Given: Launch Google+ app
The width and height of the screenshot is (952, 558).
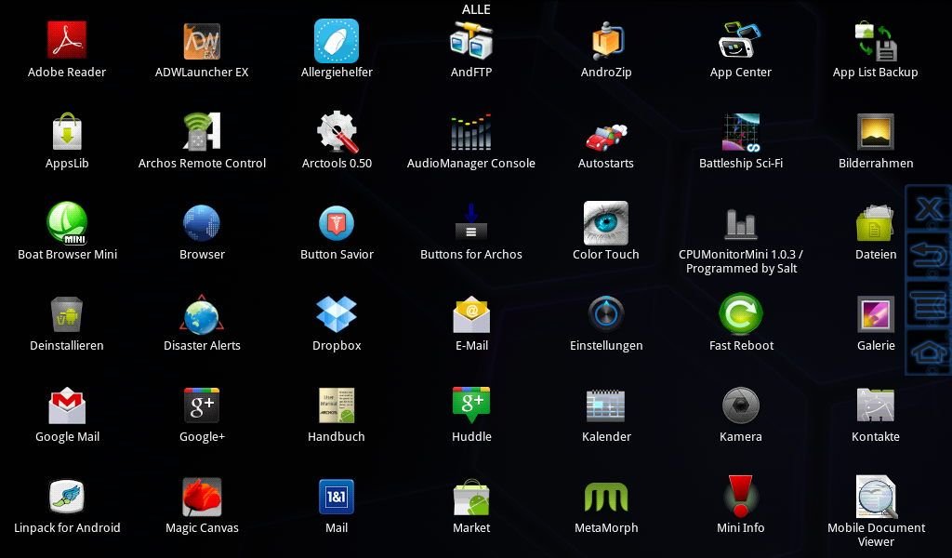Looking at the screenshot, I should click(x=202, y=405).
